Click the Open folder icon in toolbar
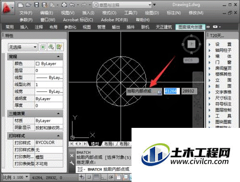This screenshot has width=240, height=182. (28, 5)
